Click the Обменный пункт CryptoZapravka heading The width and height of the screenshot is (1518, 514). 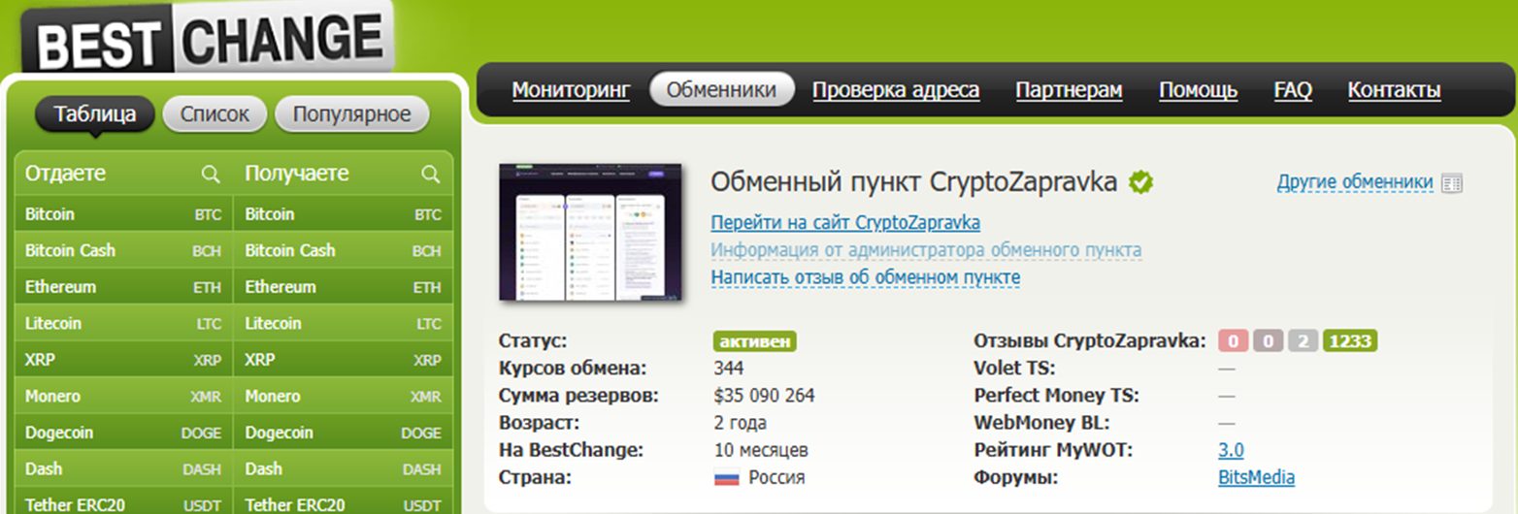click(914, 181)
